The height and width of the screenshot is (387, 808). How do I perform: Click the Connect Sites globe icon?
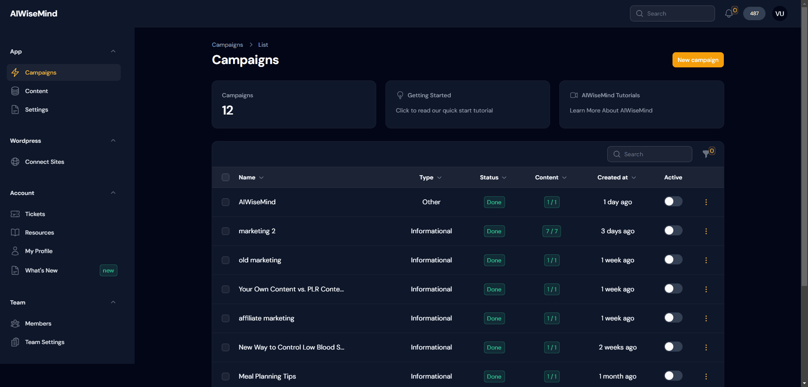point(15,162)
